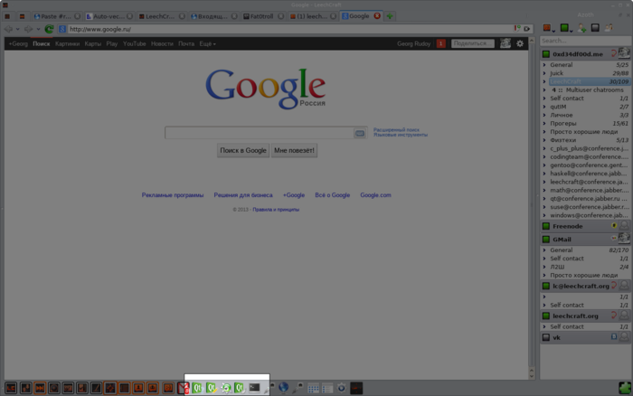
Task: Toggle the show offline contacts icon
Action: click(595, 27)
